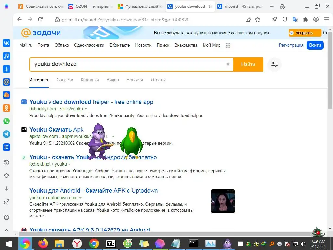Open 7-Zip from the taskbar
This screenshot has height=250, width=333.
(x=111, y=243)
